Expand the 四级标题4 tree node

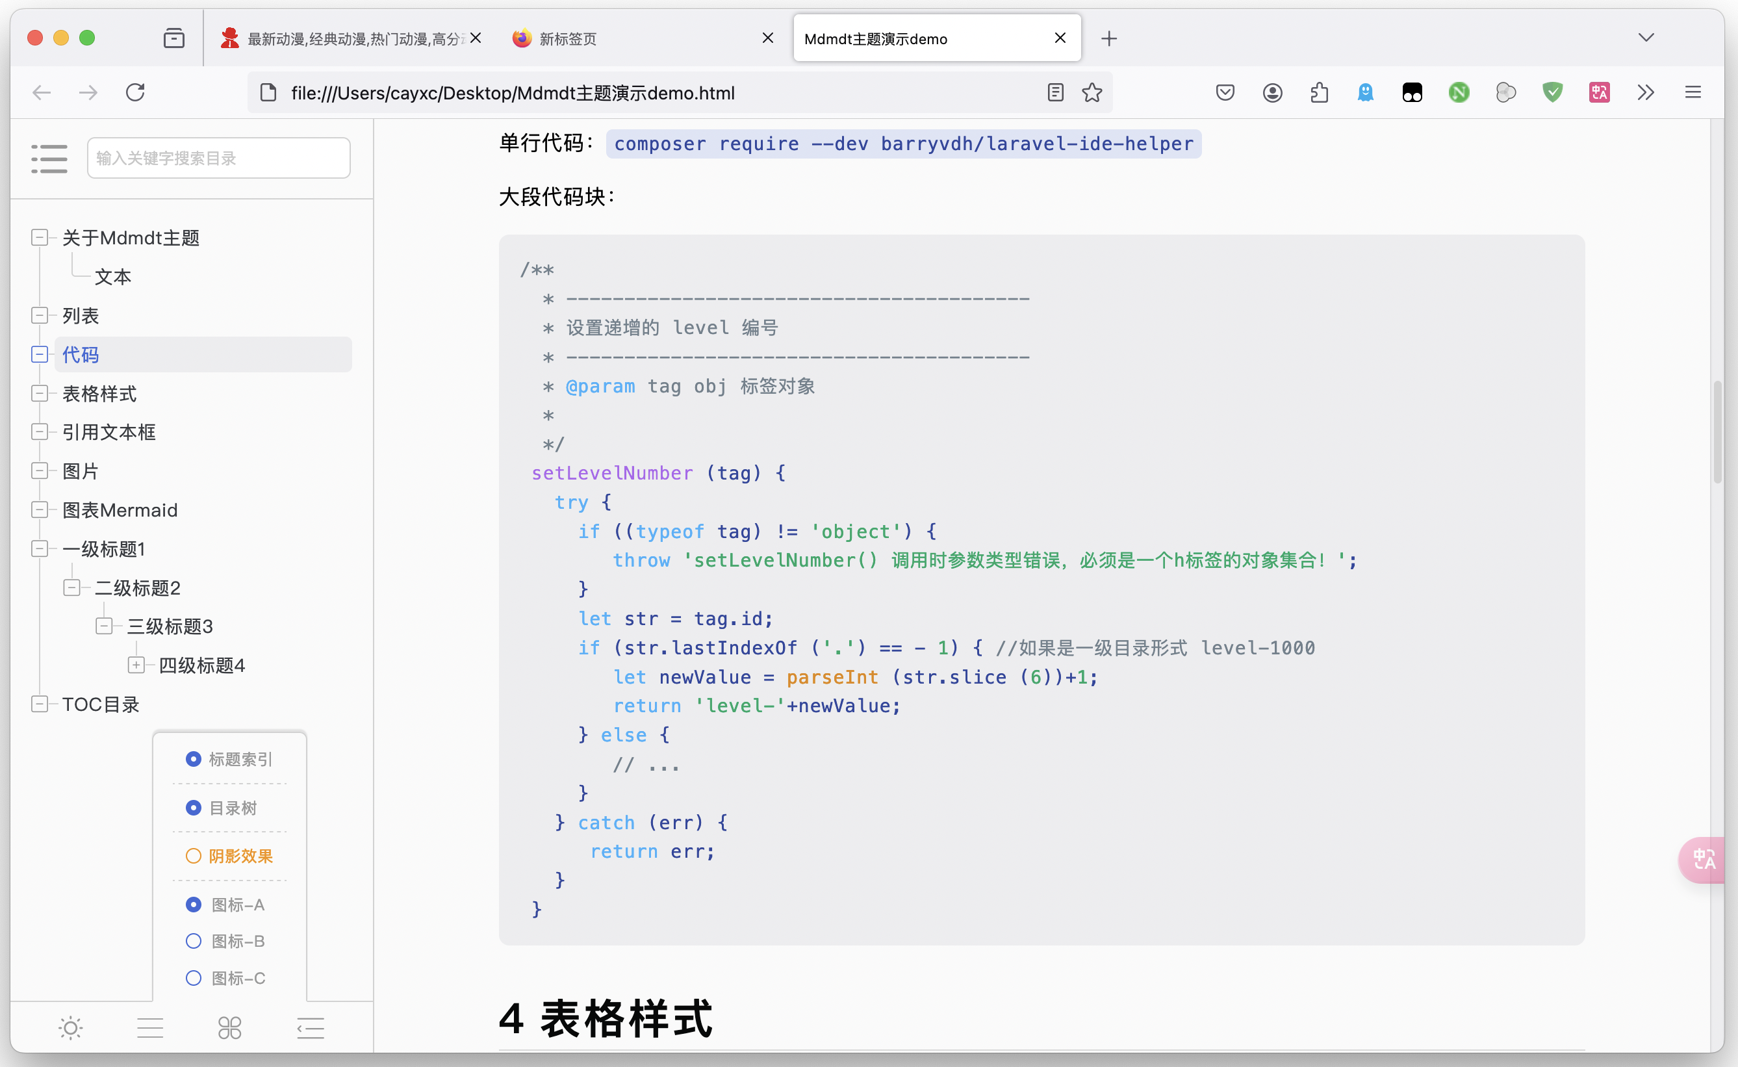point(136,665)
